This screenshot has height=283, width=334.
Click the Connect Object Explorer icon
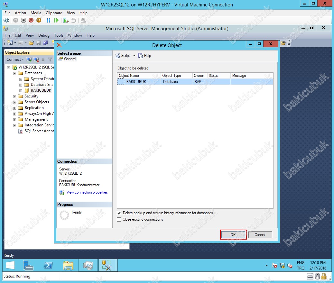[29, 59]
